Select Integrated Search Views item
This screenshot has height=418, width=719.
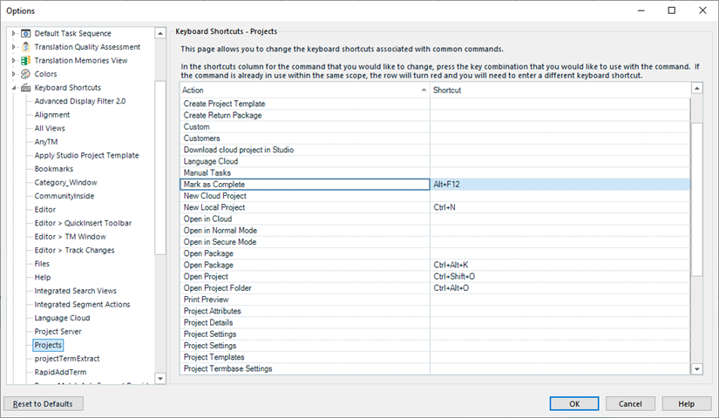(x=75, y=291)
